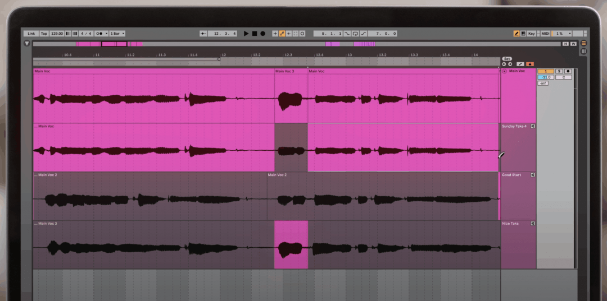Arm the Main Voc track for recording

[568, 71]
